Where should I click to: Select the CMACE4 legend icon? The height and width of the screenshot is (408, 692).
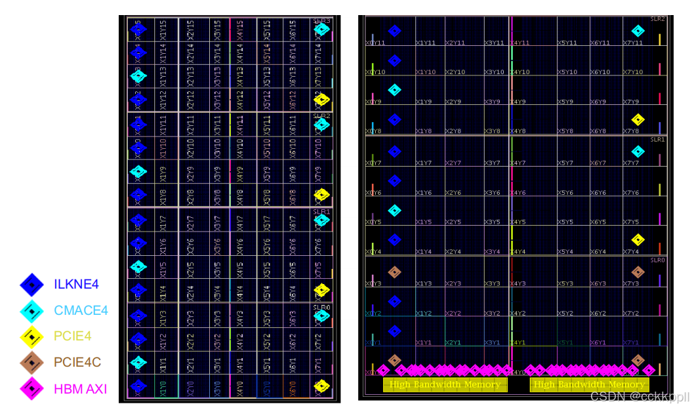[31, 310]
